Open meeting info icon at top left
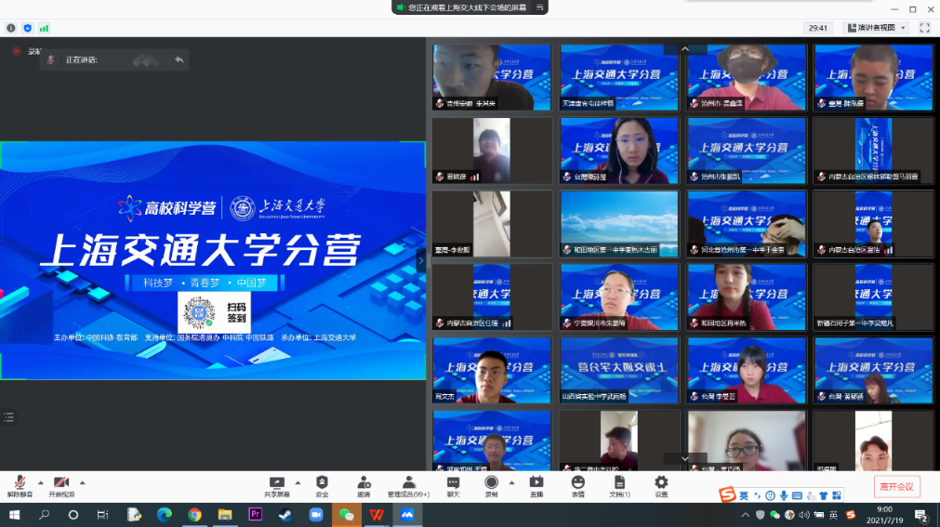This screenshot has width=940, height=527. pos(11,28)
